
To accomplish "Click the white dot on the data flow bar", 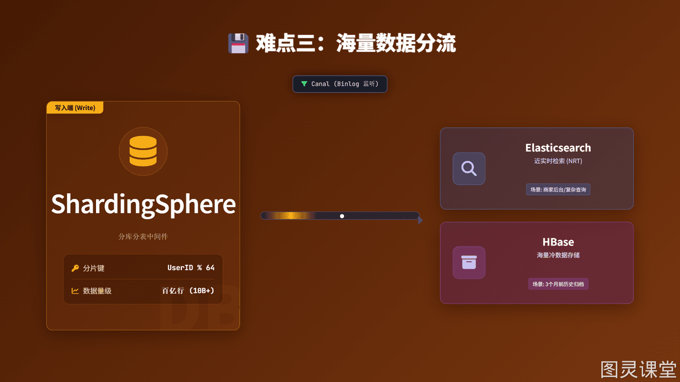I will (342, 216).
